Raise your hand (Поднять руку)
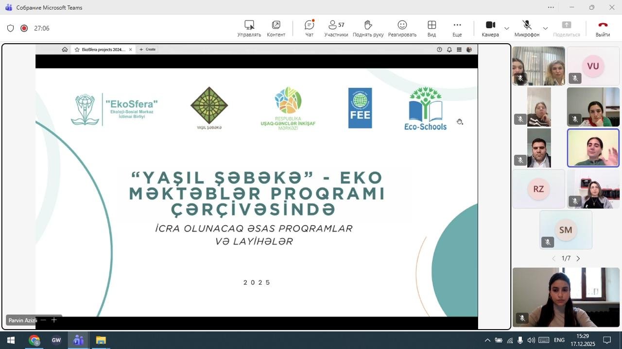The image size is (622, 349). [368, 28]
